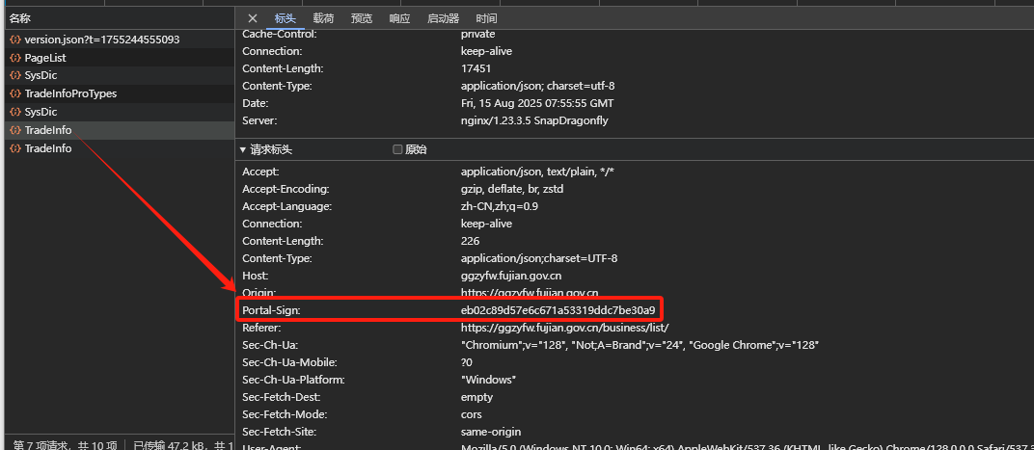
Task: Open the 预览 tab
Action: [362, 18]
